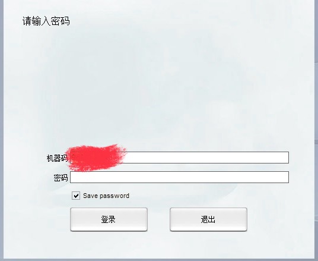Toggle the checkmark beside Save password
Viewport: 318px width, 261px height.
pyautogui.click(x=76, y=196)
